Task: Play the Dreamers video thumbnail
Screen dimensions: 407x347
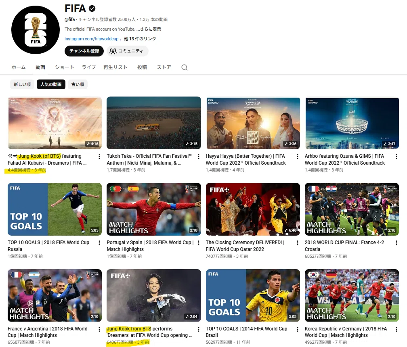Action: [x=55, y=123]
